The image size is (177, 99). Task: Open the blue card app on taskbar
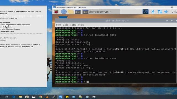[x=74, y=97]
